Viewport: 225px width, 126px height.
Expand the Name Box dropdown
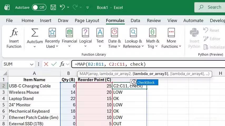32,64
